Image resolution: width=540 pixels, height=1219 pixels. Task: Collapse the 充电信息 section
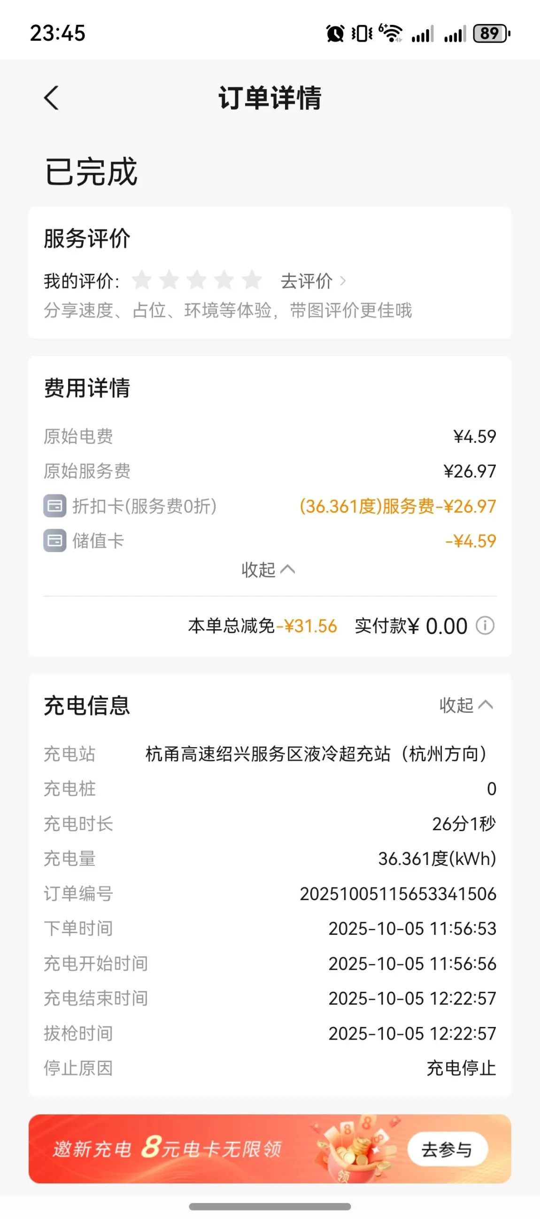coord(466,705)
